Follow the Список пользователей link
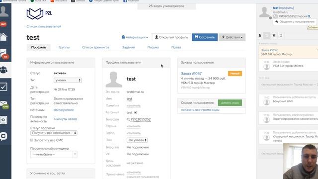Viewport: 318px width, 179px height. [44, 26]
